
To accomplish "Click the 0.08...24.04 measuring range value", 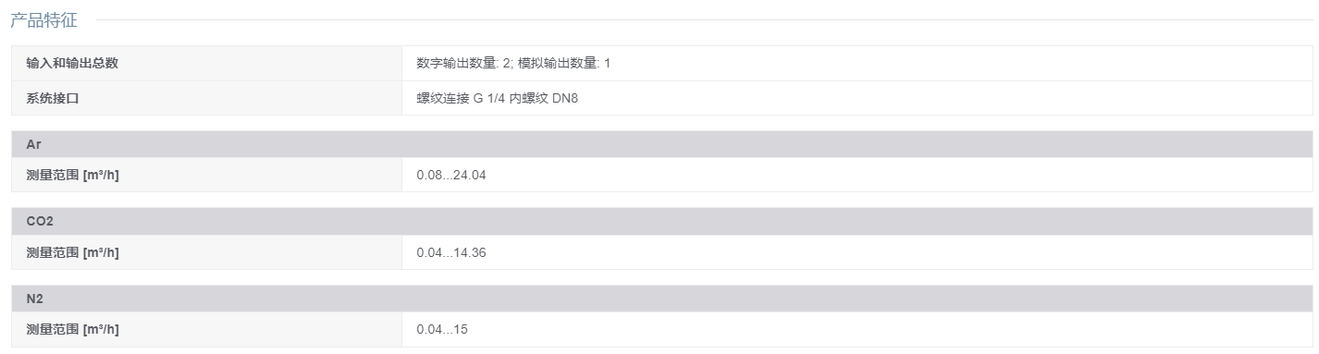I will coord(451,175).
